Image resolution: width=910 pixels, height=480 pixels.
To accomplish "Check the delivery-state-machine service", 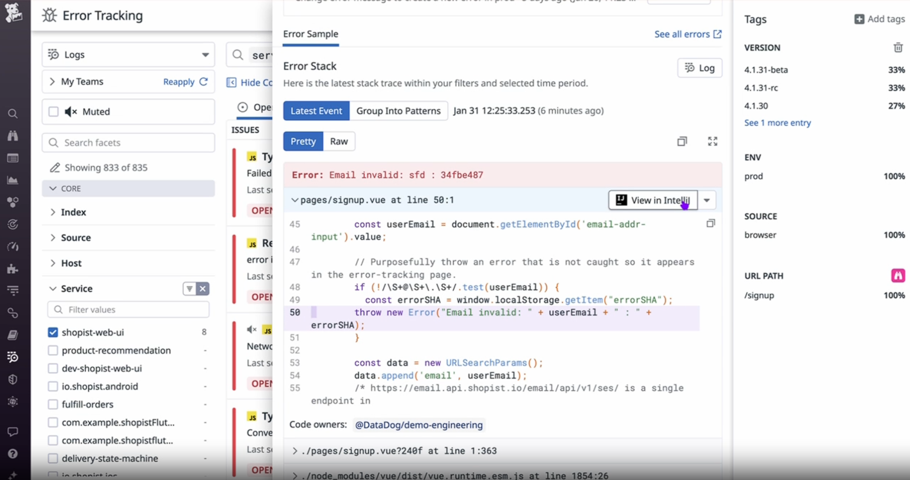I will tap(53, 458).
